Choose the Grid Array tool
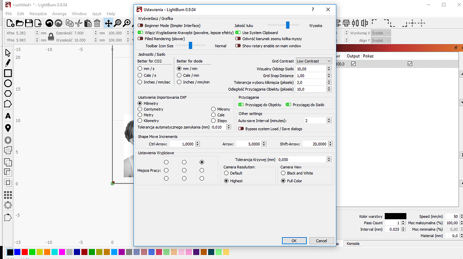The height and width of the screenshot is (259, 463). click(8, 195)
